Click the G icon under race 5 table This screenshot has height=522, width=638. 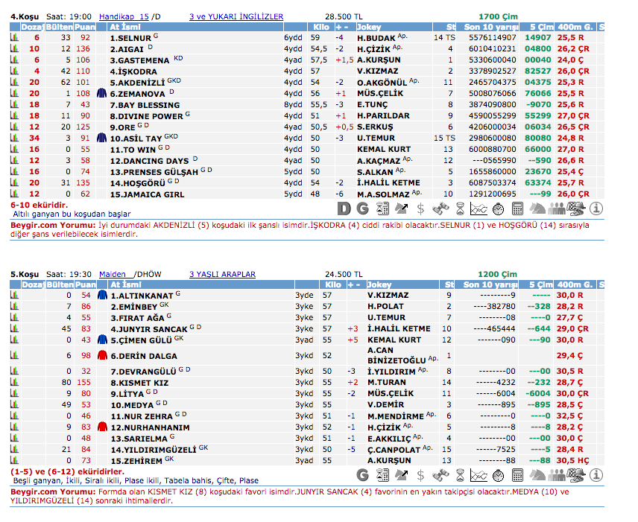click(x=363, y=474)
